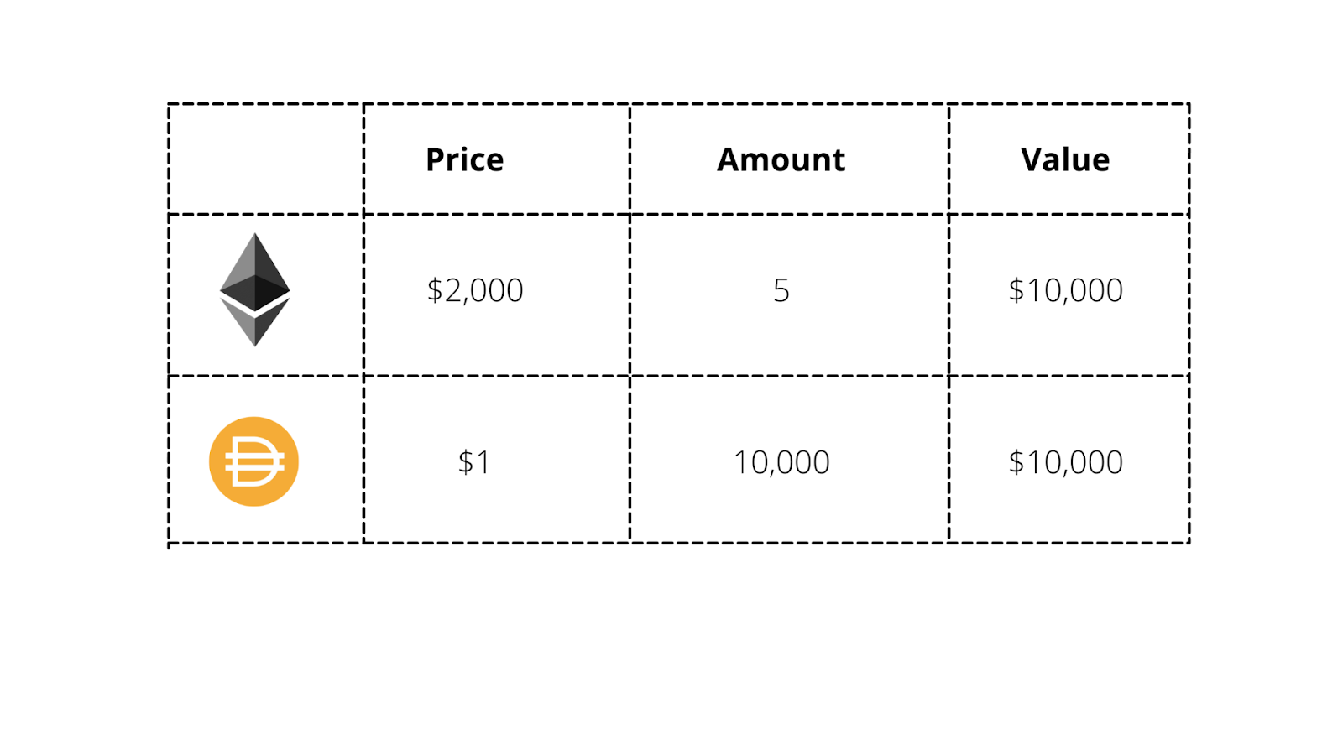Click the DAI row $10,000 value
This screenshot has height=755, width=1343.
(1065, 462)
